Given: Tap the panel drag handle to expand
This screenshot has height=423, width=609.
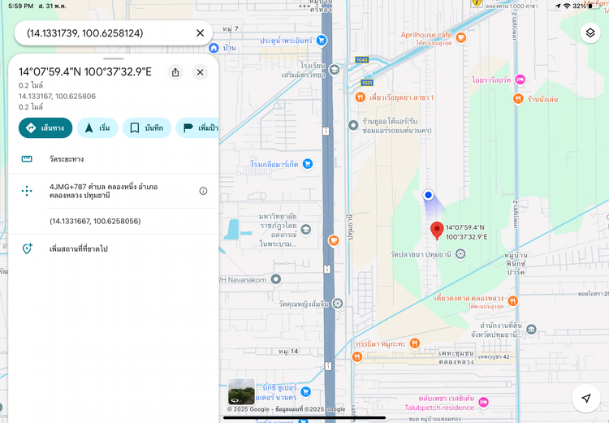Looking at the screenshot, I should coord(114,59).
